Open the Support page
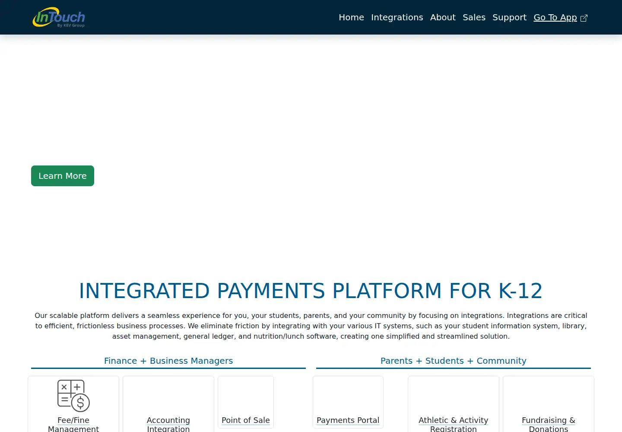622x432 pixels. 509,17
